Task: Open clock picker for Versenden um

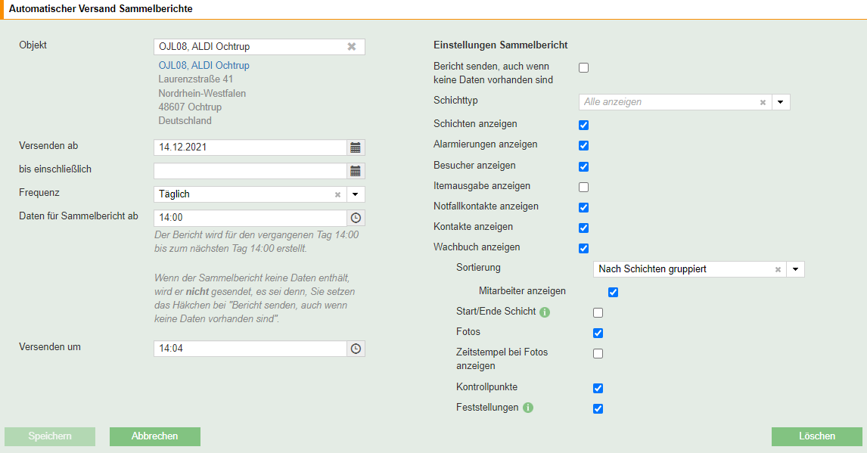Action: click(356, 349)
